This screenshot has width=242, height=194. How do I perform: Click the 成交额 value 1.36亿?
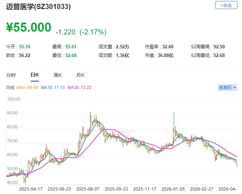pyautogui.click(x=123, y=55)
